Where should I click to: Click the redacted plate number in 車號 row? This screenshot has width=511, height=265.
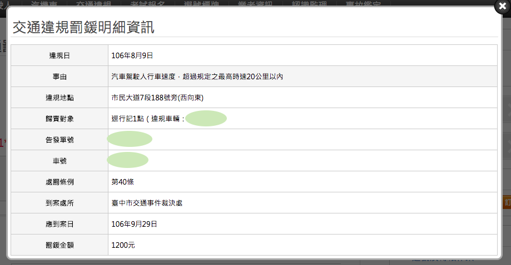(x=127, y=160)
